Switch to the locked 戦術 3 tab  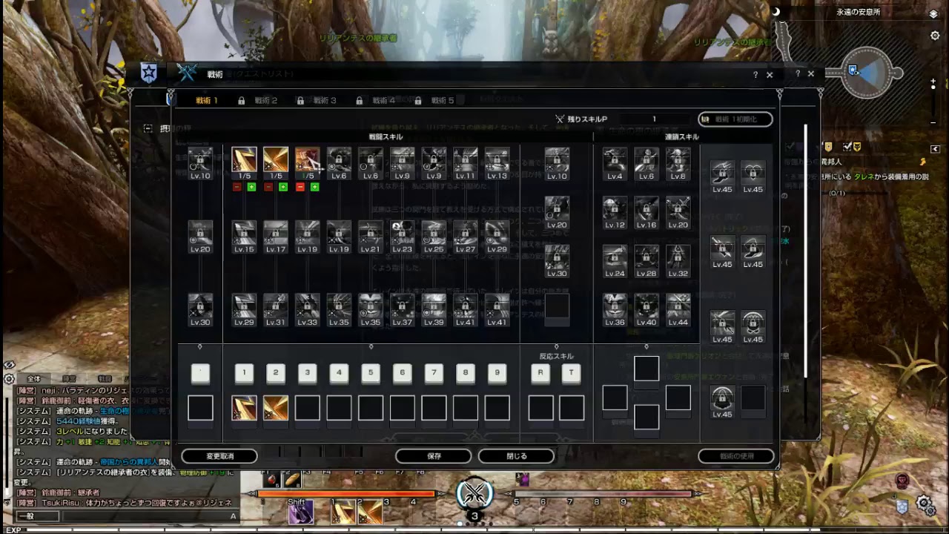tap(325, 100)
